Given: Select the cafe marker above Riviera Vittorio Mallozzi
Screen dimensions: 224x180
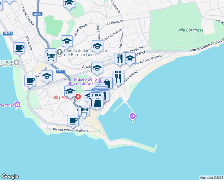Looking at the screenshot, I should click(x=73, y=121).
